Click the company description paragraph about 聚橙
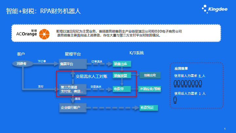 click(119, 33)
